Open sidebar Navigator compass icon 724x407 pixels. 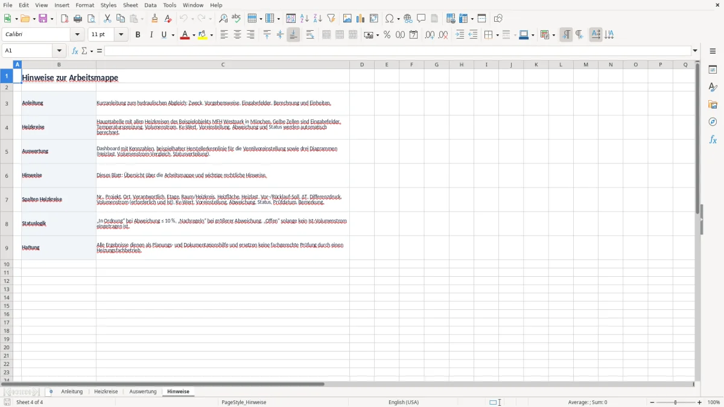[x=713, y=122]
